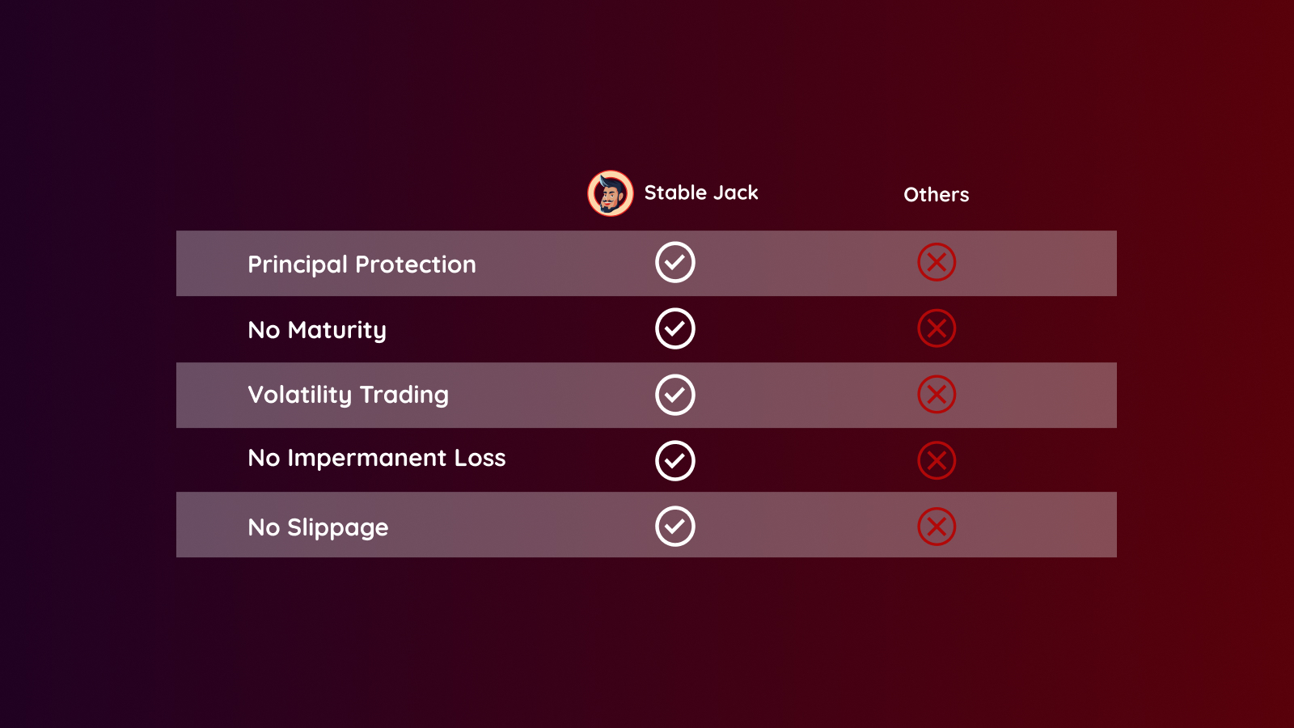Click the highlighted Principal Protection row background

(646, 264)
